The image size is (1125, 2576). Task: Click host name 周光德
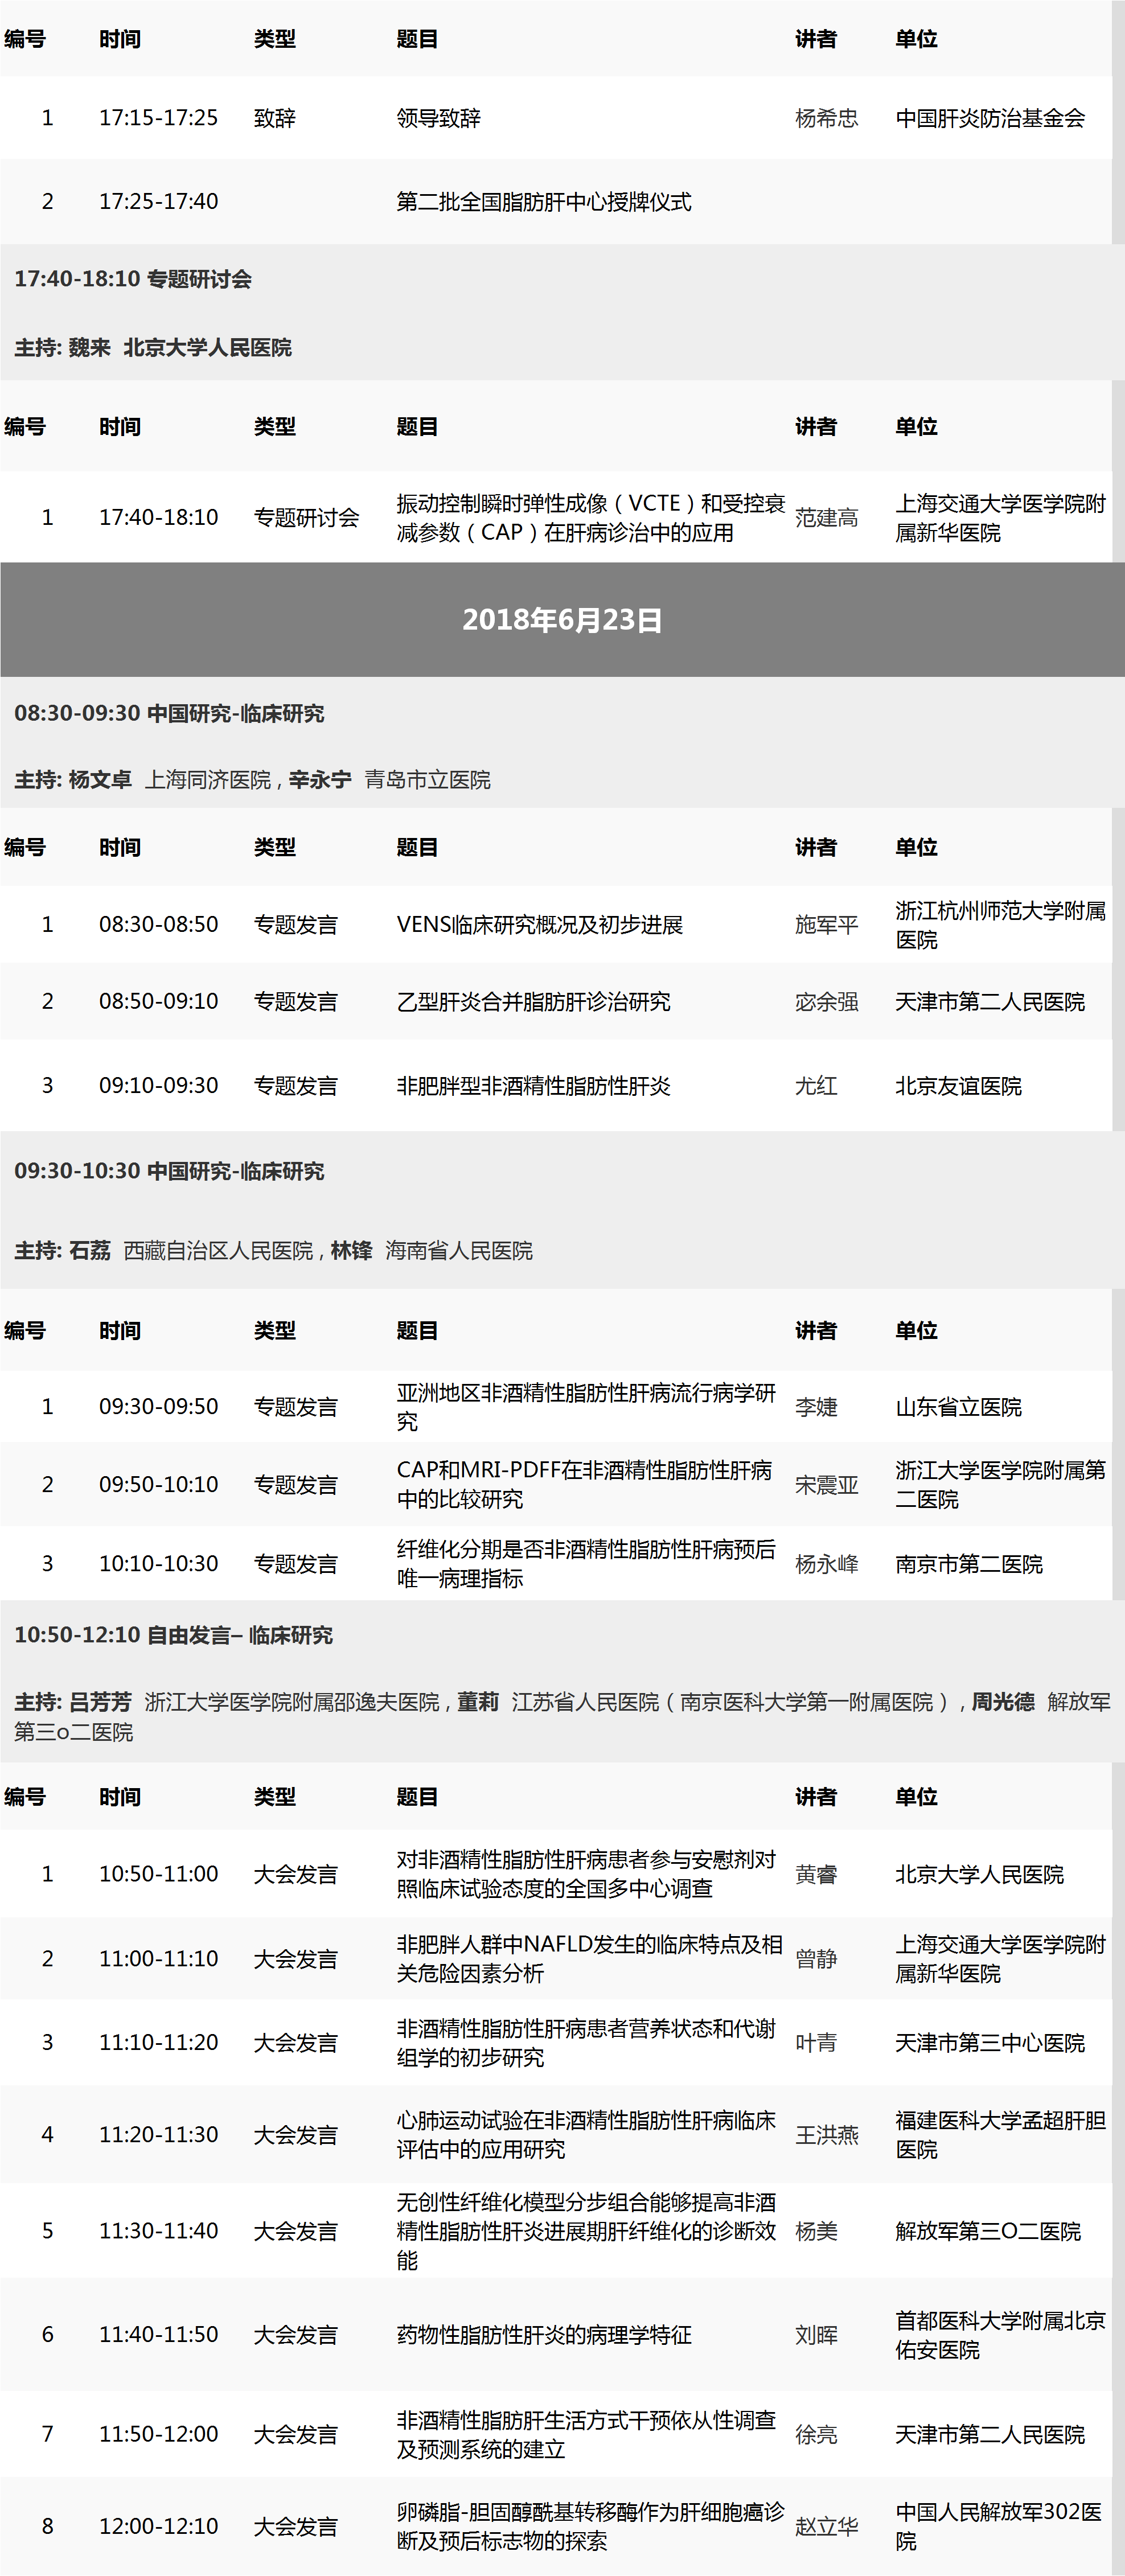(x=1003, y=1702)
